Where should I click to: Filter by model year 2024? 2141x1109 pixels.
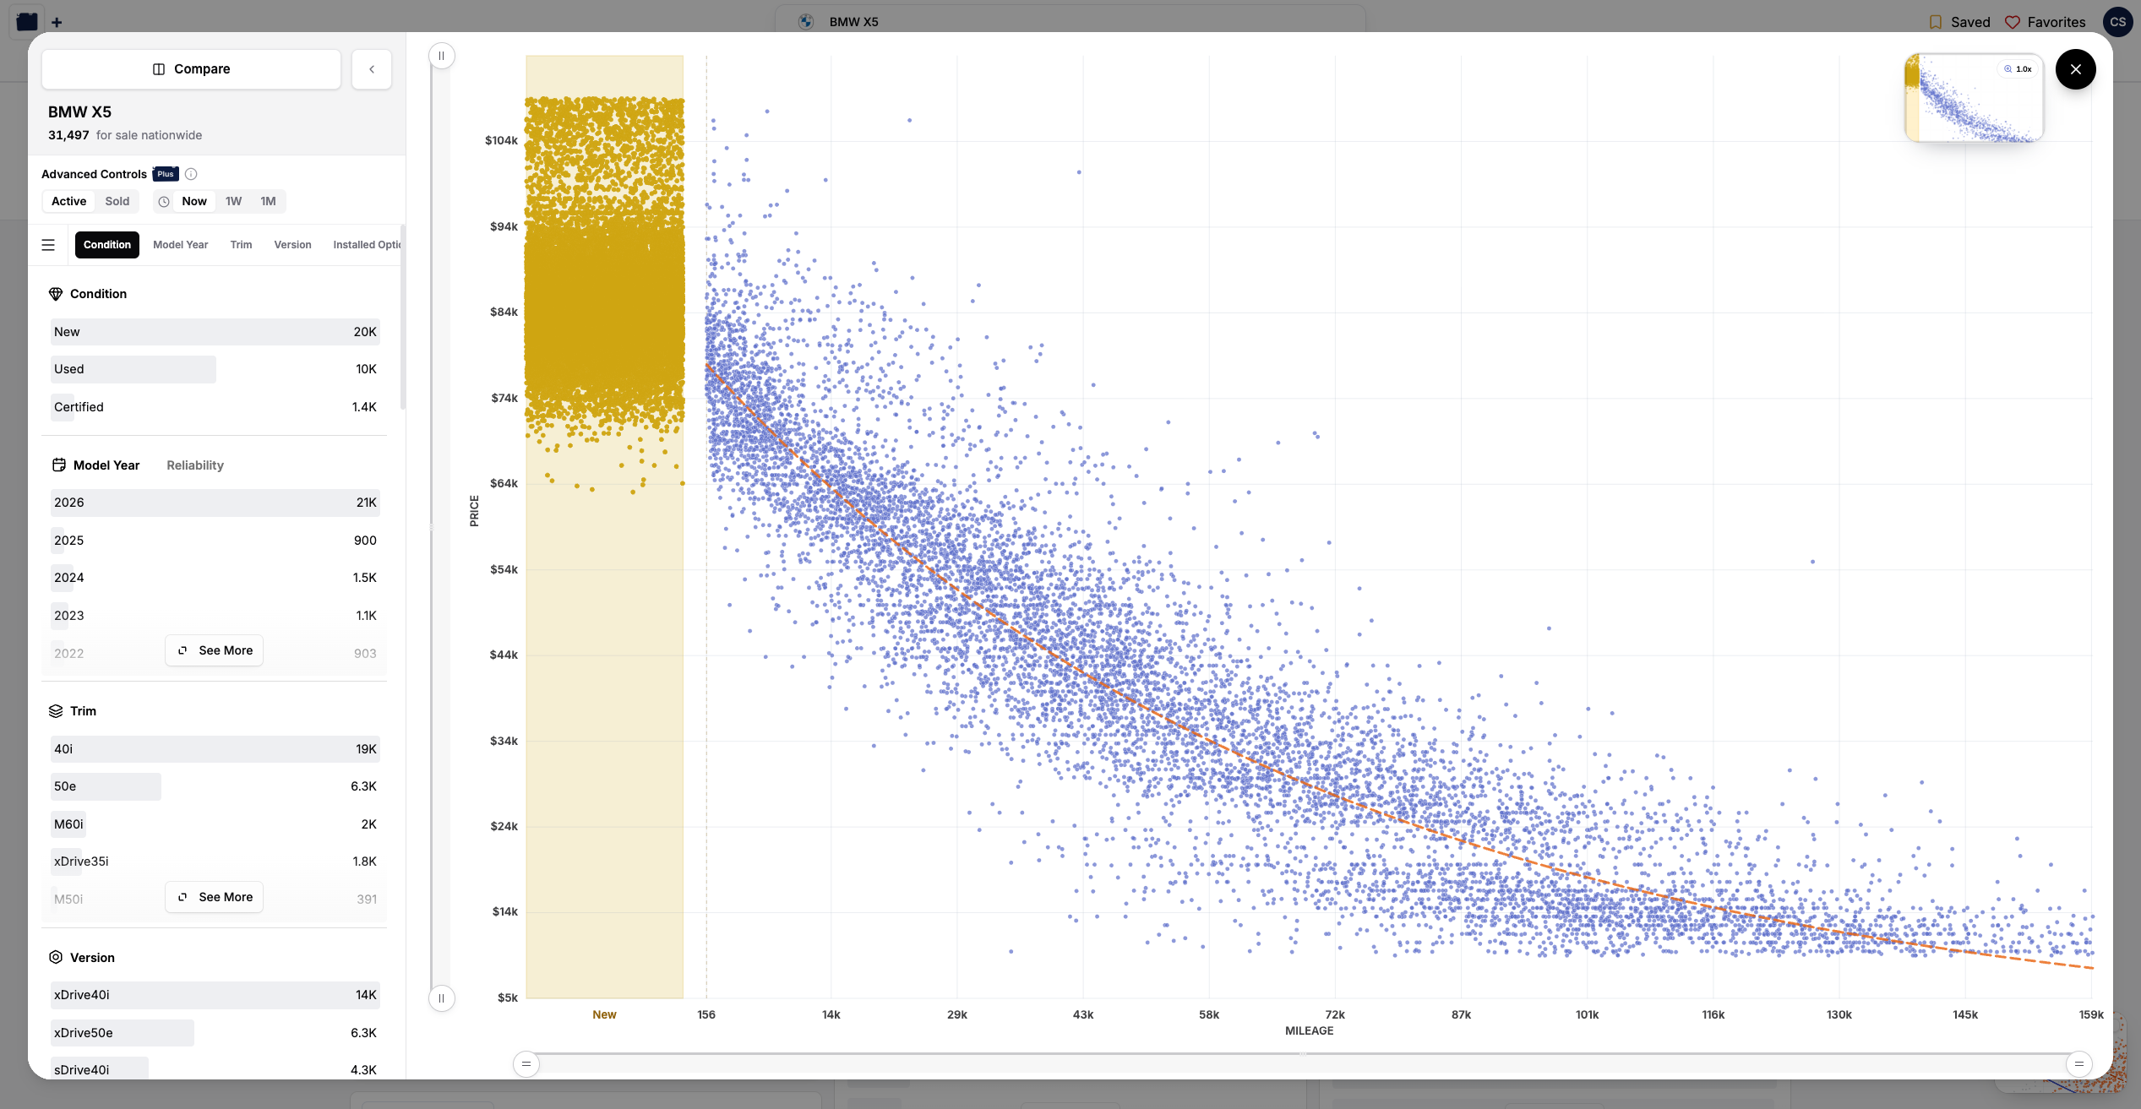pyautogui.click(x=215, y=578)
